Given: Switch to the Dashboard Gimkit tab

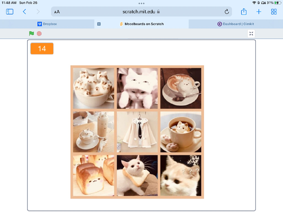Looking at the screenshot, I should point(236,24).
